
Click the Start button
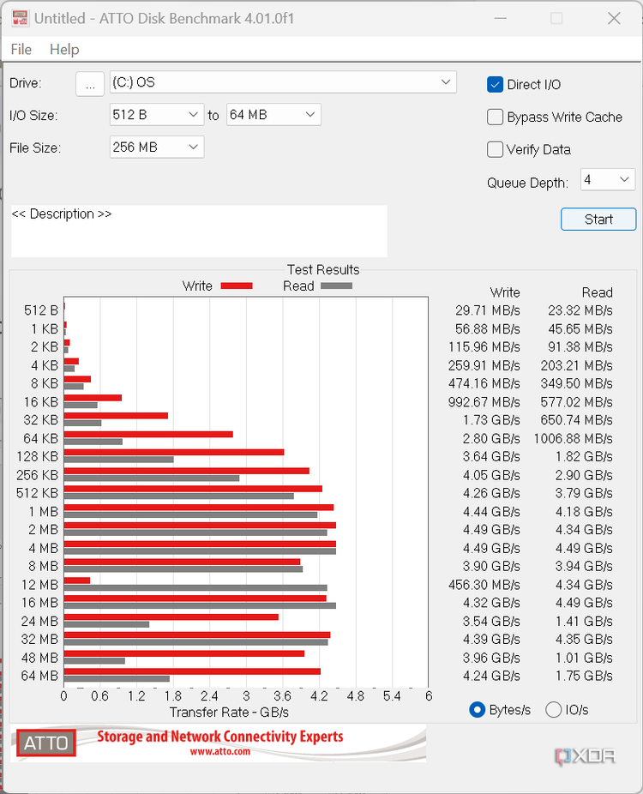pyautogui.click(x=598, y=220)
